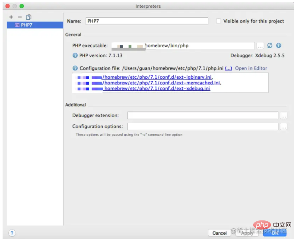Click info icon beside Configuration file label
This screenshot has height=239, width=296.
[75, 68]
